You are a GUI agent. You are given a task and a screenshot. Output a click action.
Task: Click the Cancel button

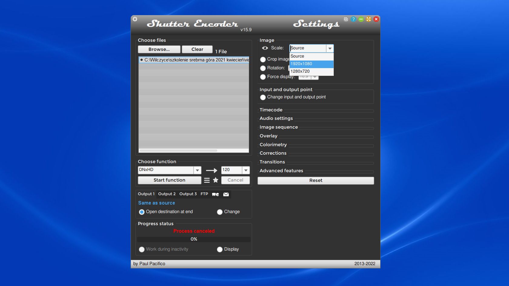(x=235, y=180)
